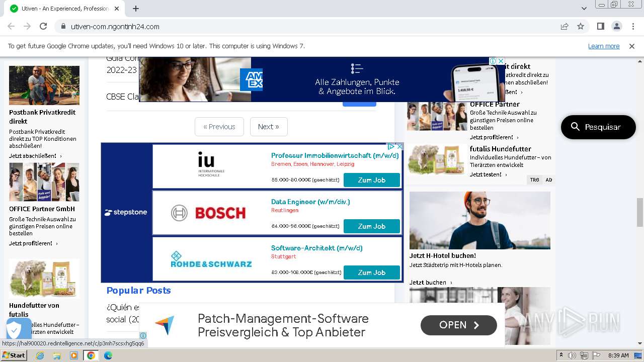The width and height of the screenshot is (644, 362).
Task: Click the IU Internationale Hochschule logo
Action: [x=211, y=165]
